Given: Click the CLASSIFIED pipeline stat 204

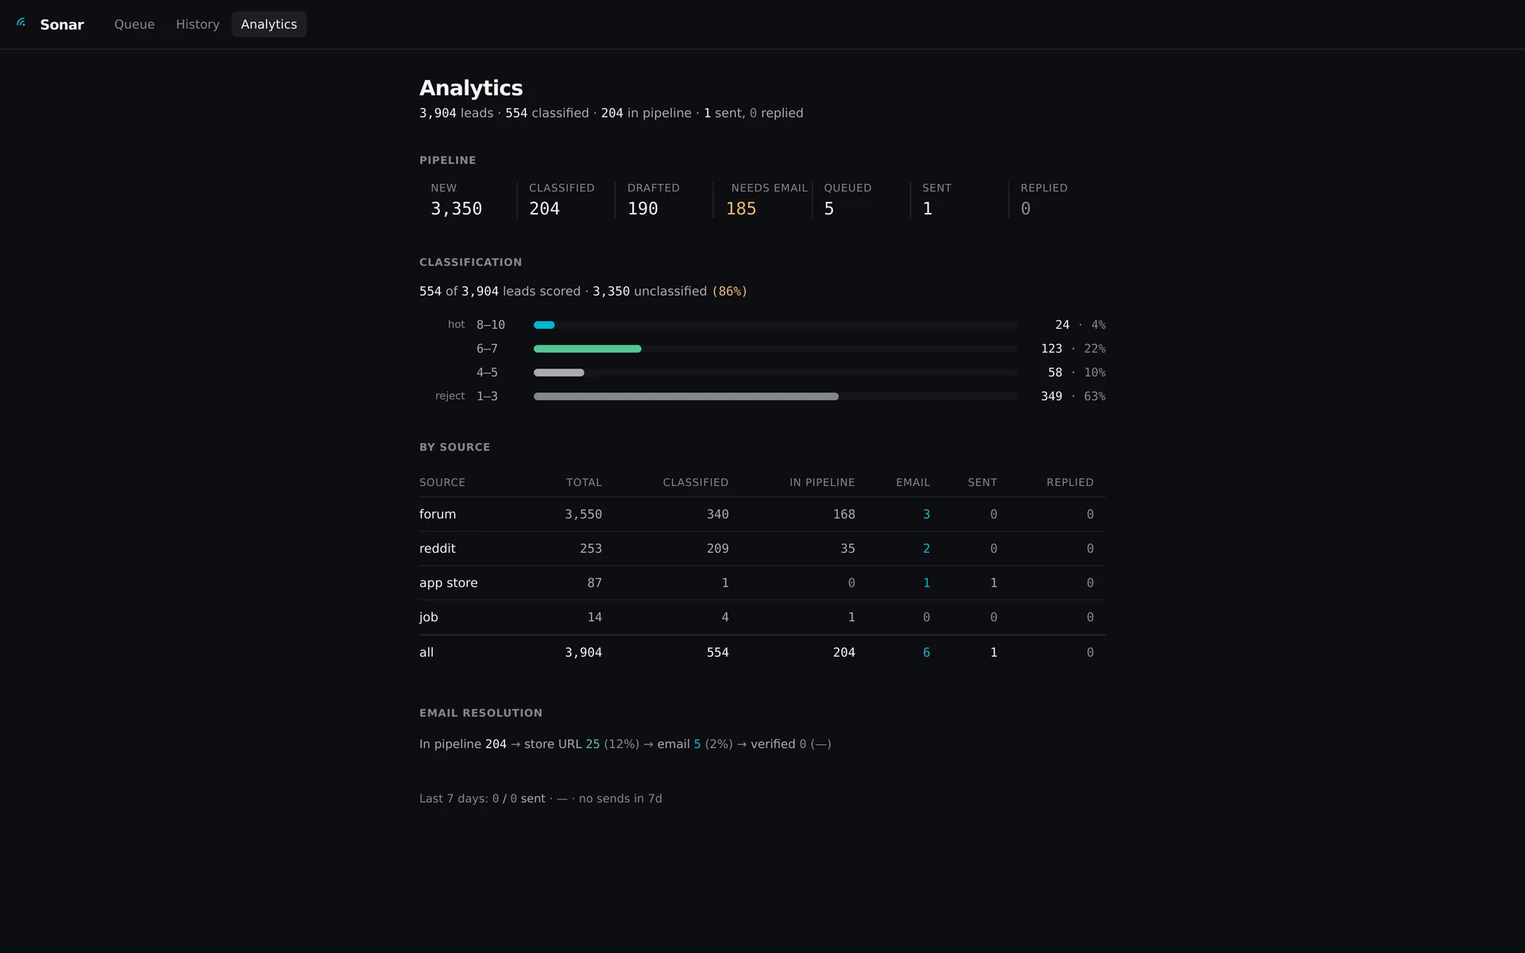Looking at the screenshot, I should coord(545,209).
